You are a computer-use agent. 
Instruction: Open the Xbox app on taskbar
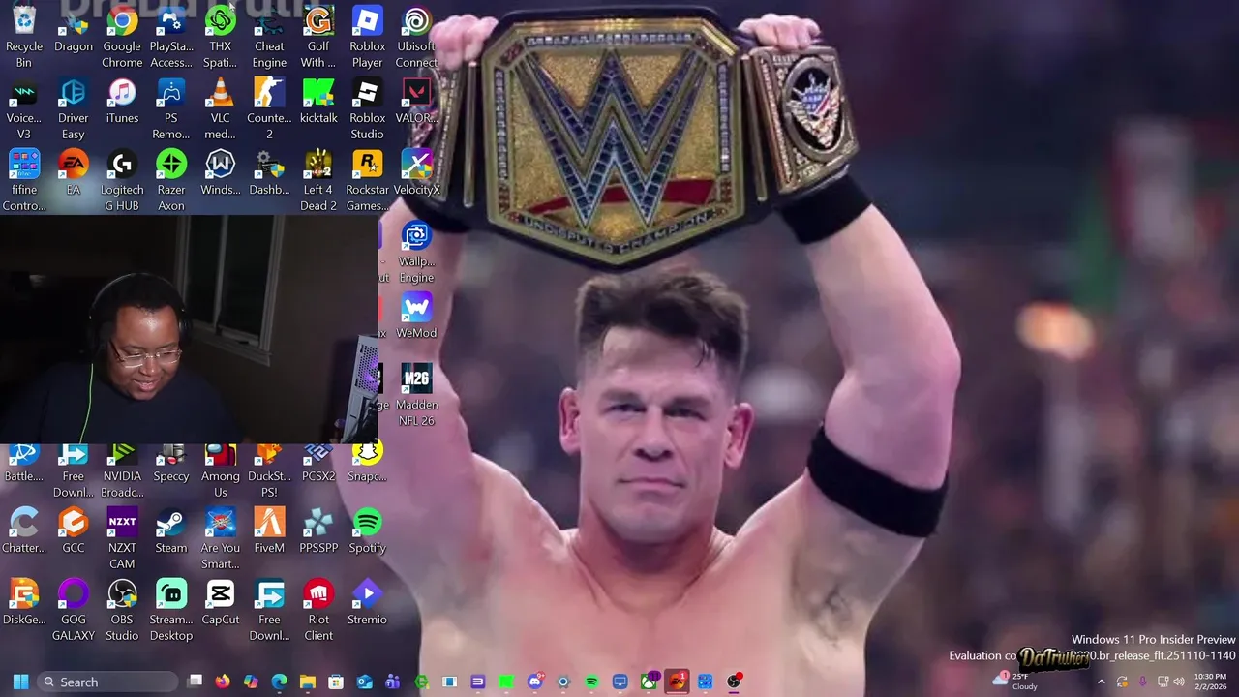click(648, 682)
